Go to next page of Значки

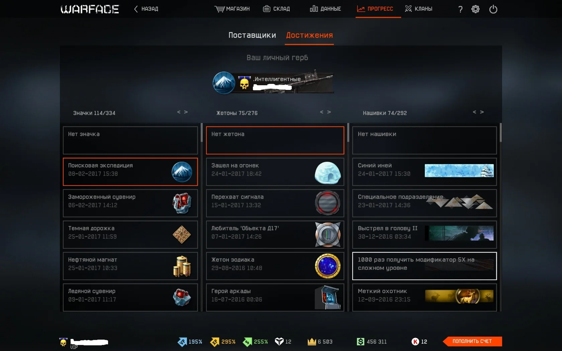tap(186, 112)
